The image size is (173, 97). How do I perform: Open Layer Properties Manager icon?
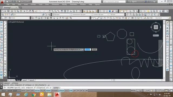pyautogui.click(x=3, y=15)
